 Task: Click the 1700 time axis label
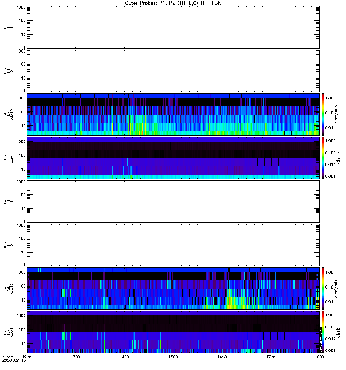tap(271, 357)
